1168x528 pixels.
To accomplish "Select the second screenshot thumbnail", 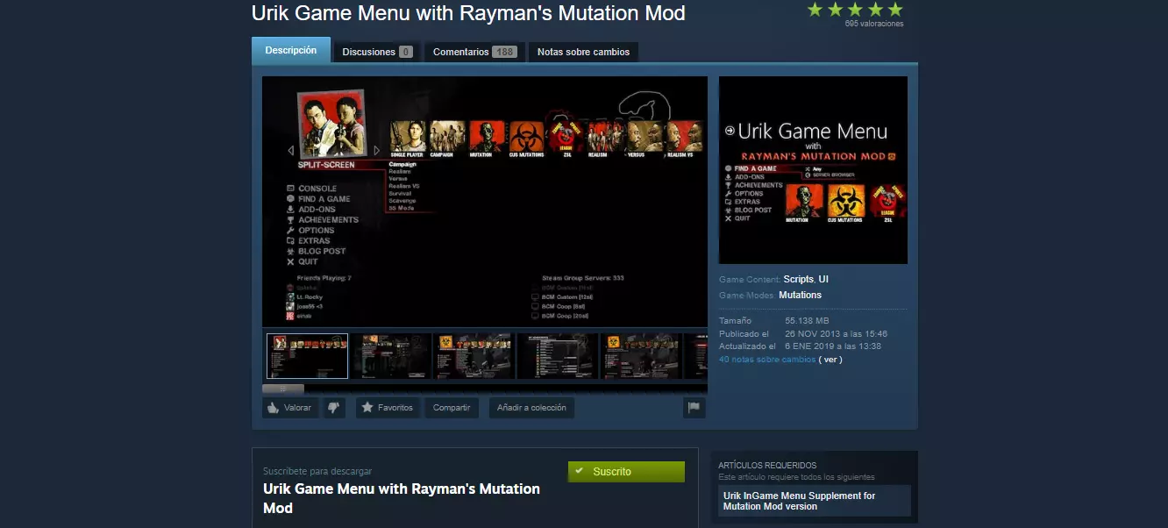I will (391, 356).
